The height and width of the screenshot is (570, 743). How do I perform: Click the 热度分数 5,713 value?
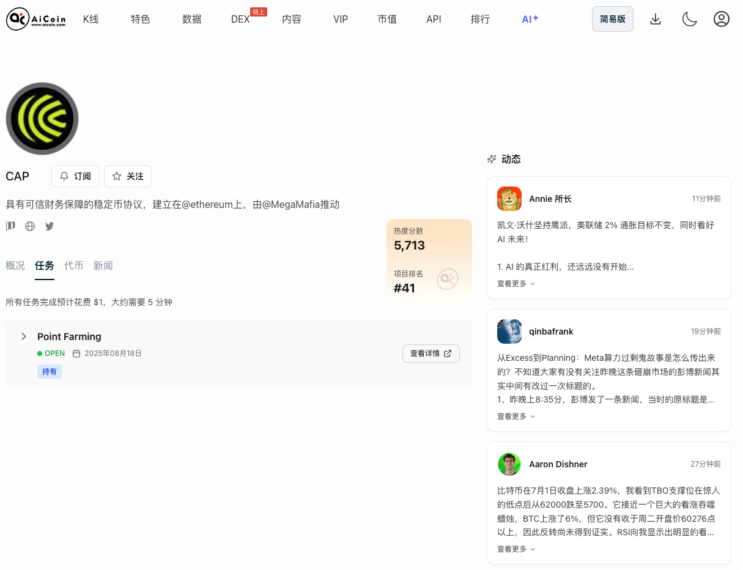(409, 245)
